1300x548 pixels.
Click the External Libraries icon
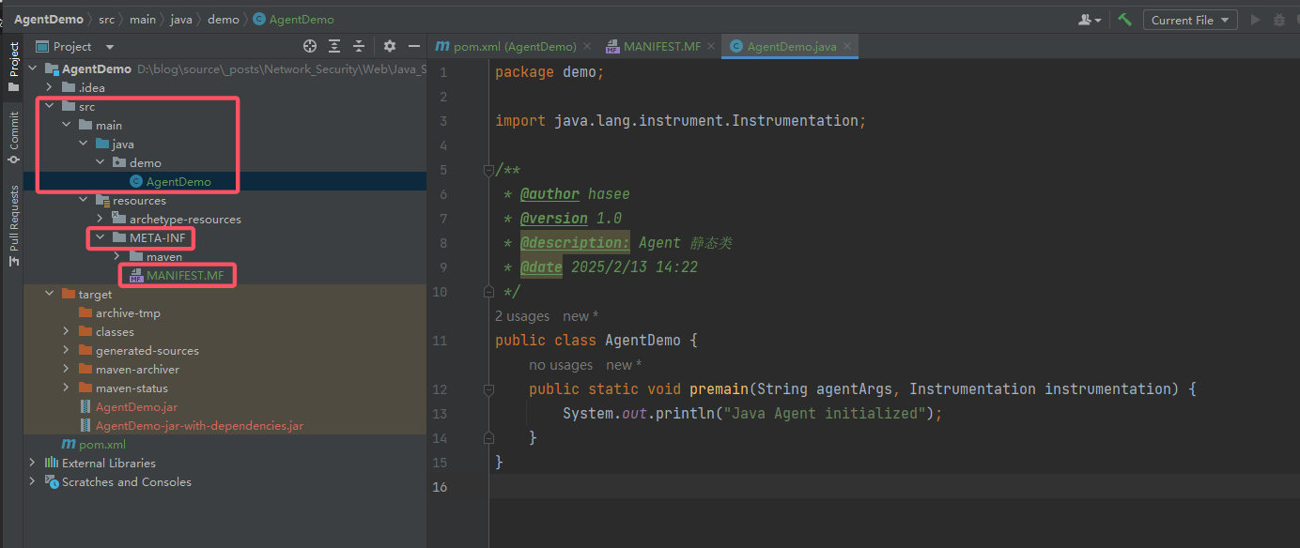click(x=52, y=463)
